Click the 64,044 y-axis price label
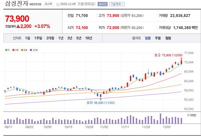 click(189, 81)
